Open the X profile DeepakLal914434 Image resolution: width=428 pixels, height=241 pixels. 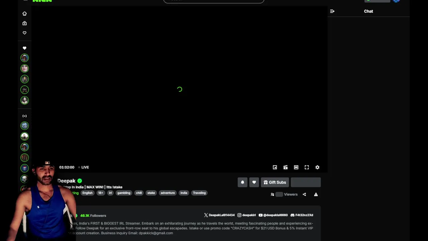pyautogui.click(x=219, y=215)
